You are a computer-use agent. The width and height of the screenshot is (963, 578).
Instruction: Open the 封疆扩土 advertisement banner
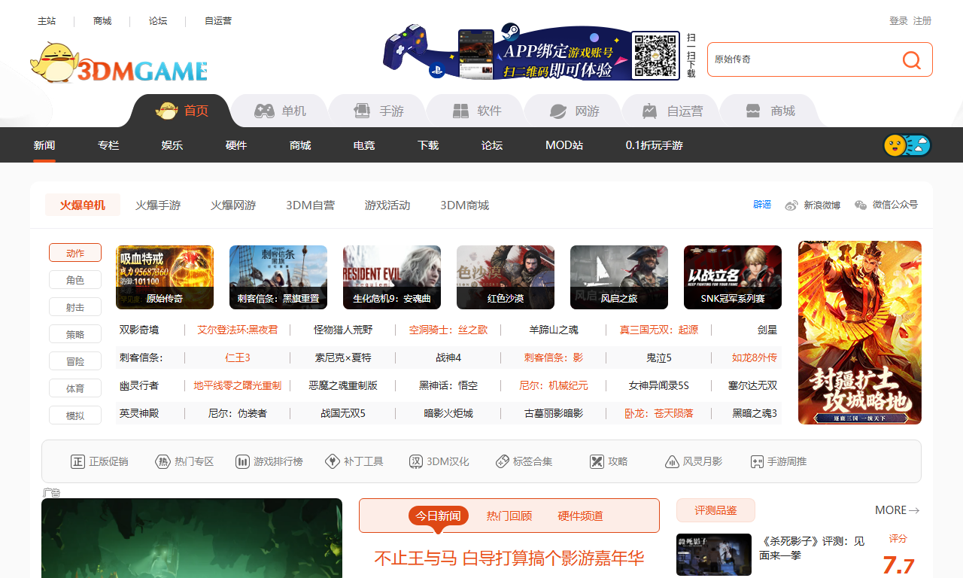pyautogui.click(x=860, y=333)
